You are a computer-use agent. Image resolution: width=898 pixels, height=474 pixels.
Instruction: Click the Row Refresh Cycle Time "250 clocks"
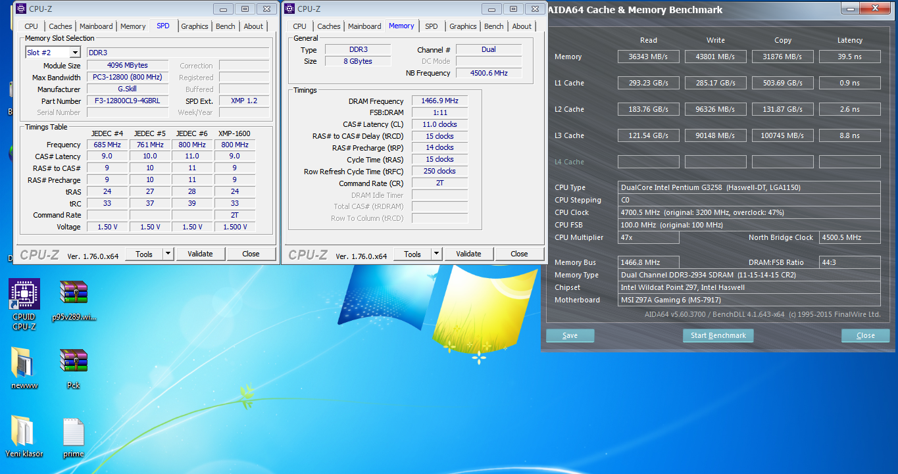coord(439,171)
